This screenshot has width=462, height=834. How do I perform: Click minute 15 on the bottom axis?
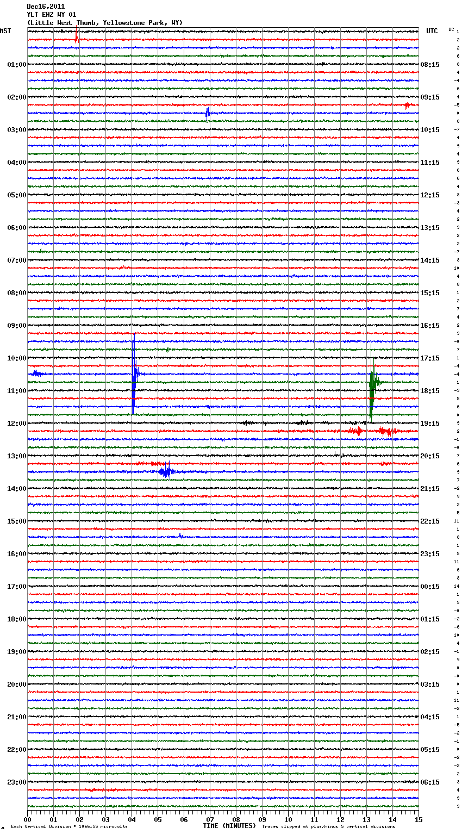pos(419,819)
